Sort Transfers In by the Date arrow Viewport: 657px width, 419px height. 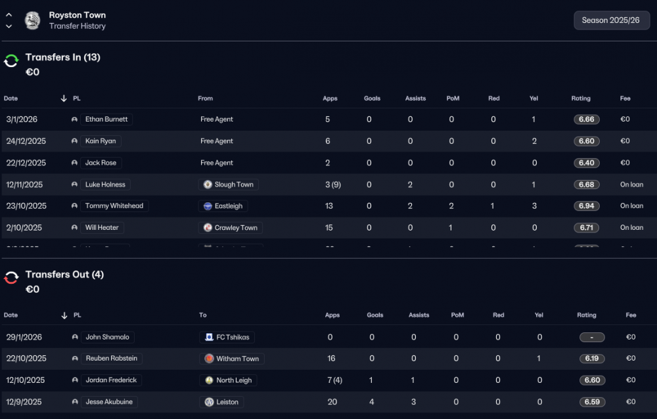coord(64,99)
